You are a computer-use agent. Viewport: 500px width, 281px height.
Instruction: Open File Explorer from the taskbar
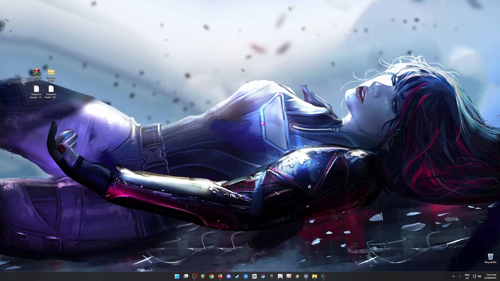314,276
